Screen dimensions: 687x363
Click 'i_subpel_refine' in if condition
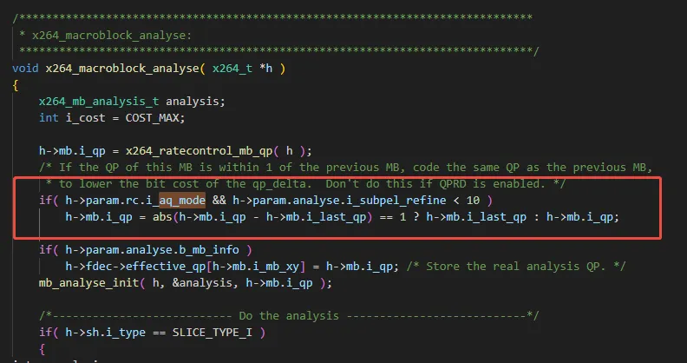click(x=396, y=201)
